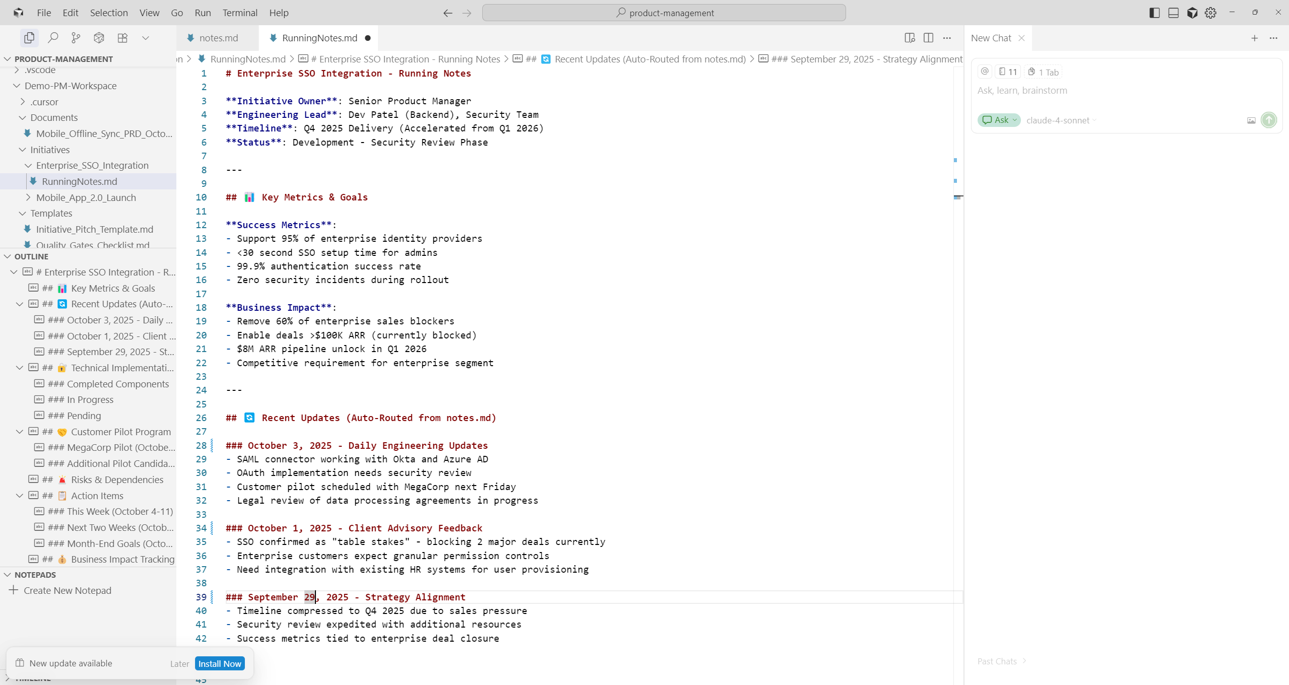This screenshot has width=1289, height=685.
Task: Open the Search view icon
Action: [x=53, y=38]
